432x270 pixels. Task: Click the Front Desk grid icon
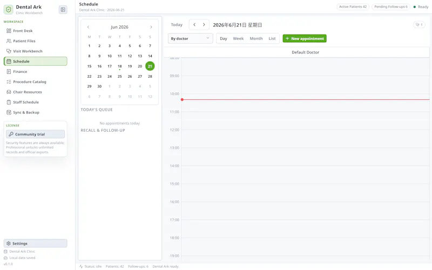pyautogui.click(x=9, y=31)
